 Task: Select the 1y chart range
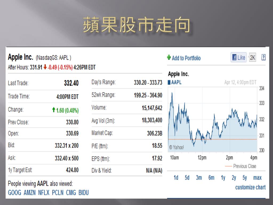(x=223, y=178)
